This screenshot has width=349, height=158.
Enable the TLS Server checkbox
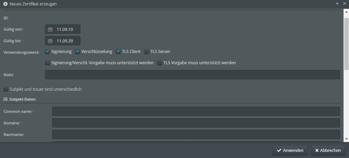click(147, 52)
